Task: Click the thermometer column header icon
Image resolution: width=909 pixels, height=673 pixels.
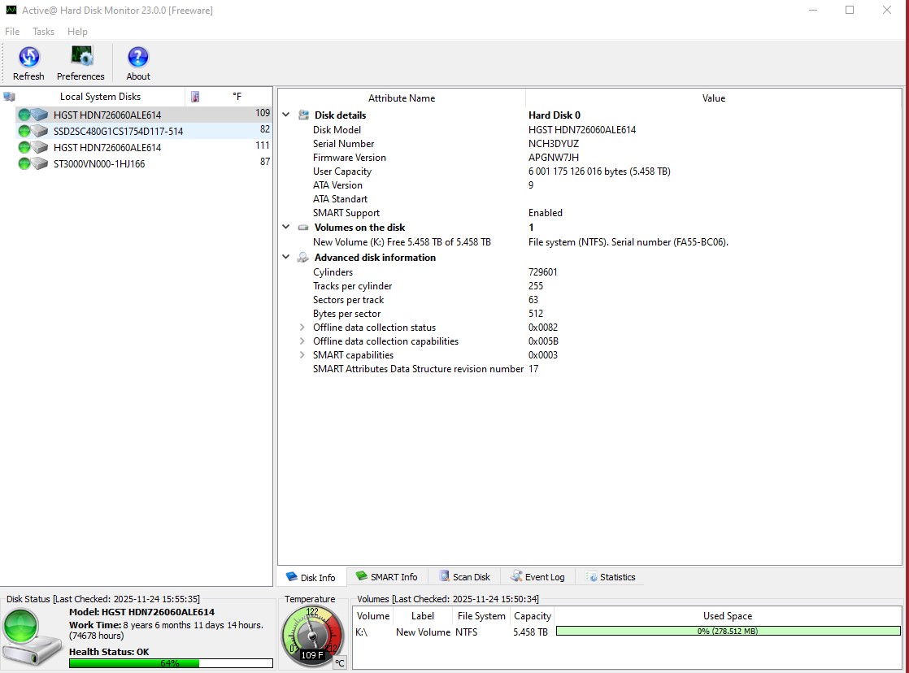Action: [x=195, y=97]
